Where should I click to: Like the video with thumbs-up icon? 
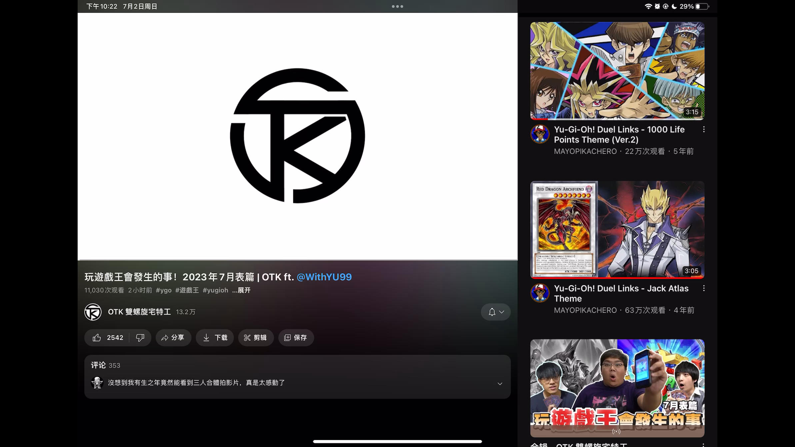click(x=97, y=338)
